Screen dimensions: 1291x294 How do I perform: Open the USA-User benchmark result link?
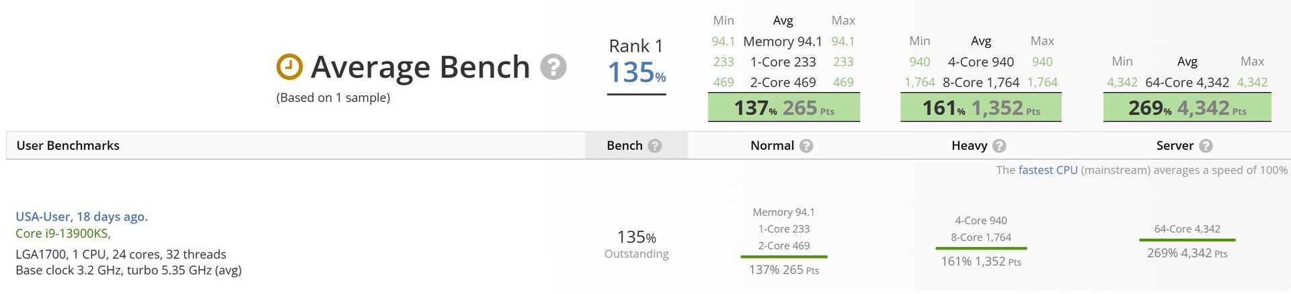(x=81, y=217)
